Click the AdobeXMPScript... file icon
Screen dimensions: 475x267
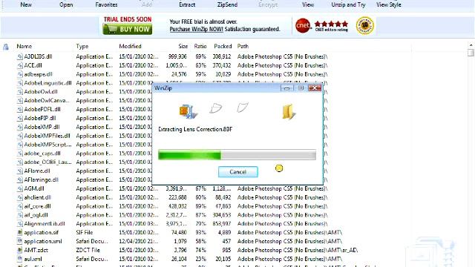(20, 145)
